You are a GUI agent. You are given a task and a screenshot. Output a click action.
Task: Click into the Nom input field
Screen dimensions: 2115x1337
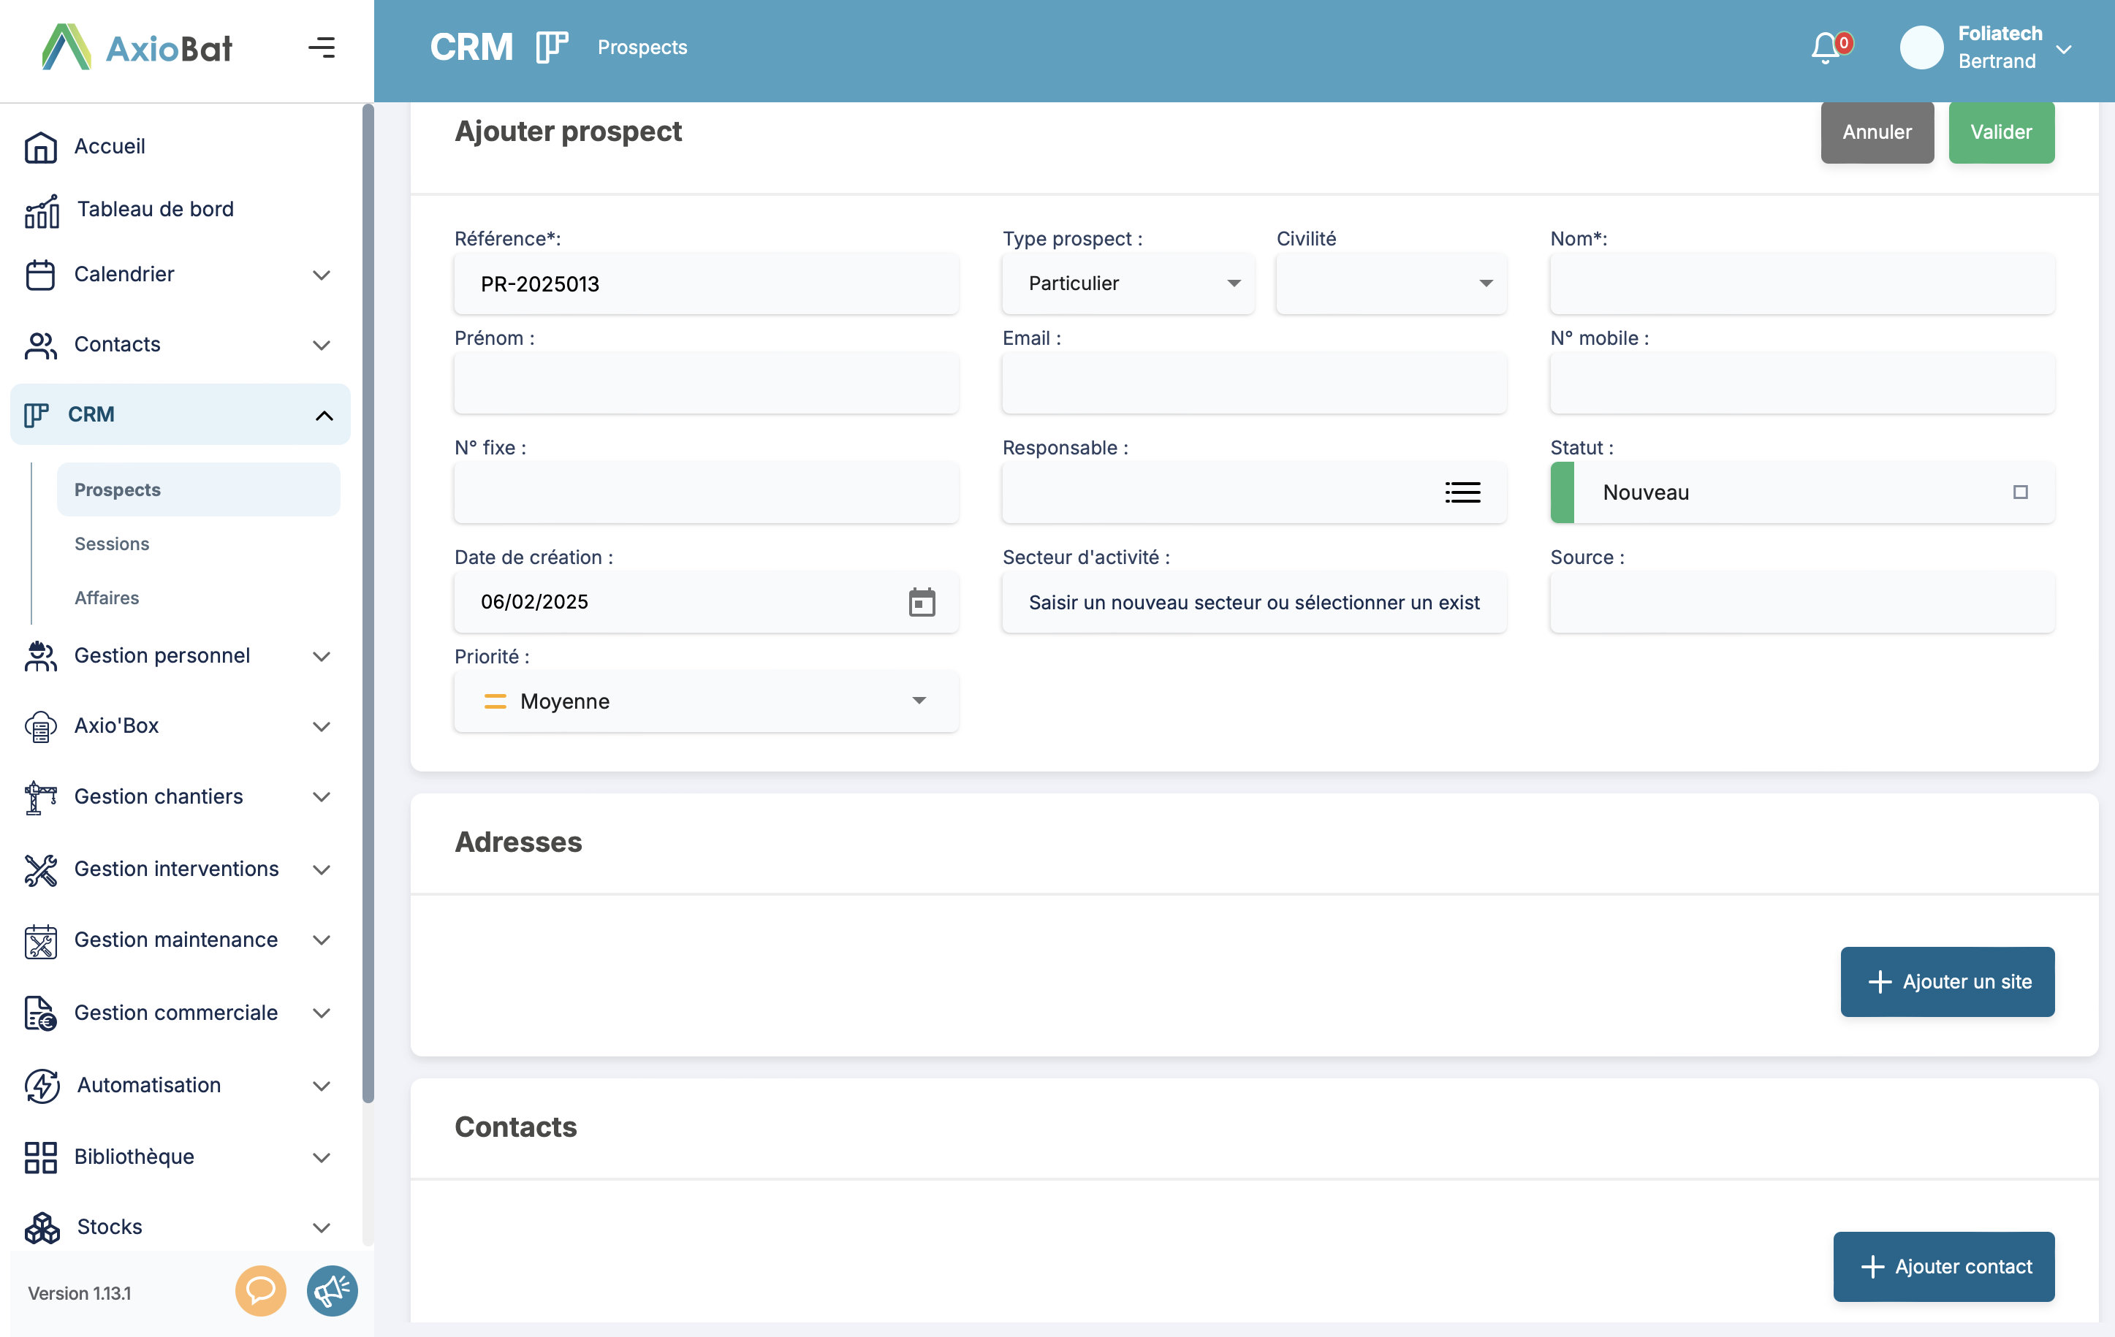pyautogui.click(x=1801, y=284)
